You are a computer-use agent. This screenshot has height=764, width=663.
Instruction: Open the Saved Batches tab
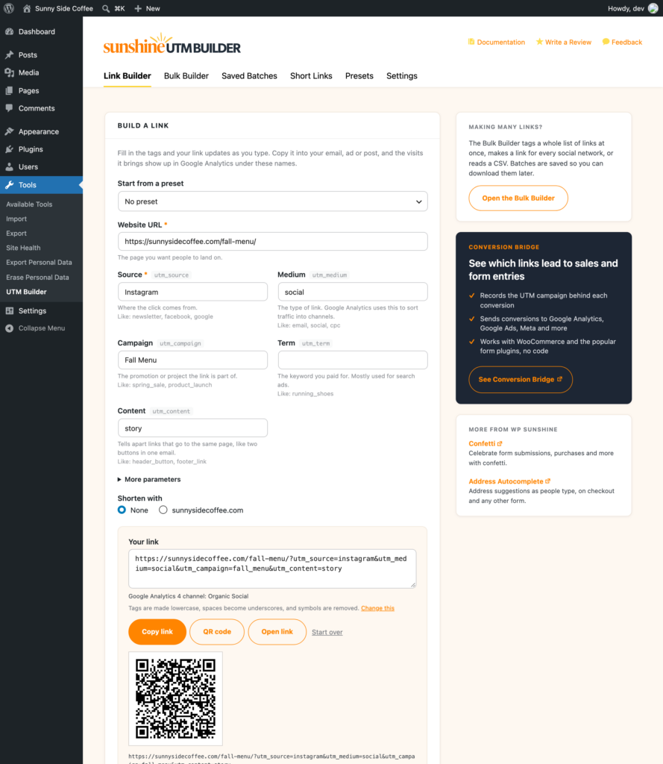(249, 76)
